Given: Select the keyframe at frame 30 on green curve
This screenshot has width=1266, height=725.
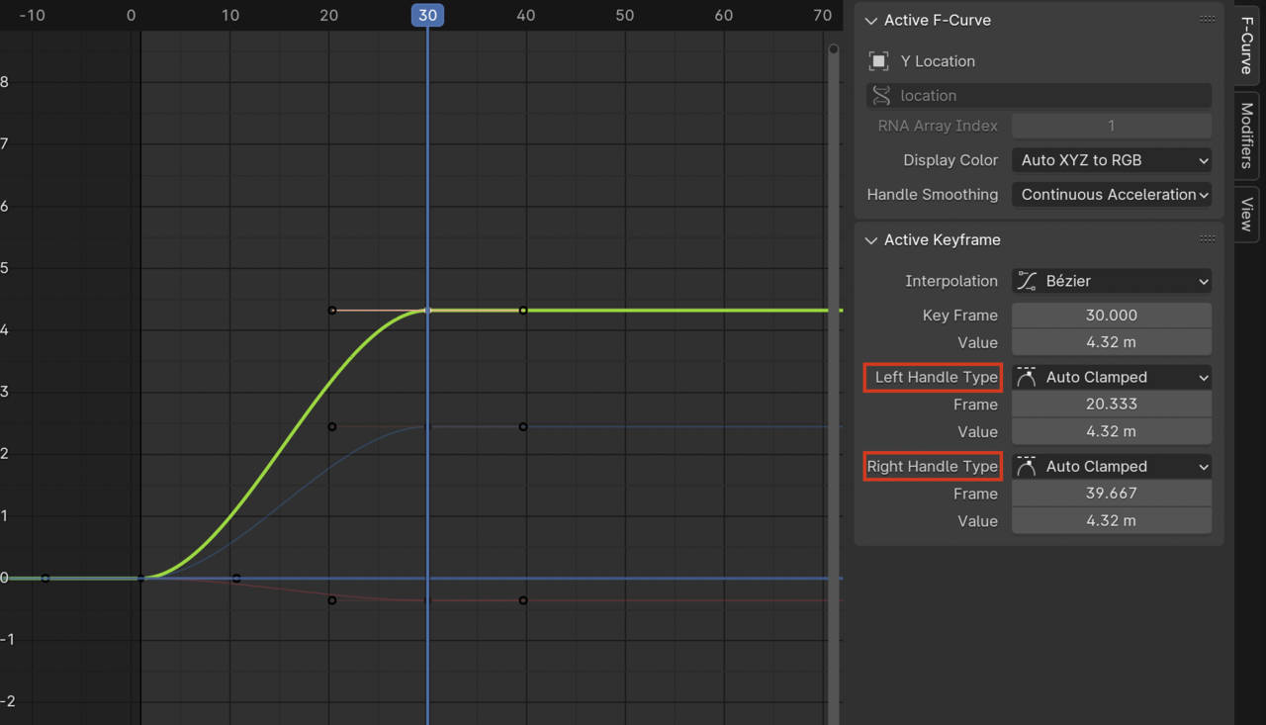Looking at the screenshot, I should [427, 311].
